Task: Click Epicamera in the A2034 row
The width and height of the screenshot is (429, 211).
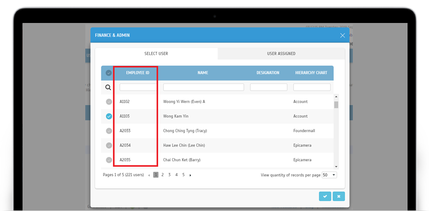Action: point(302,145)
